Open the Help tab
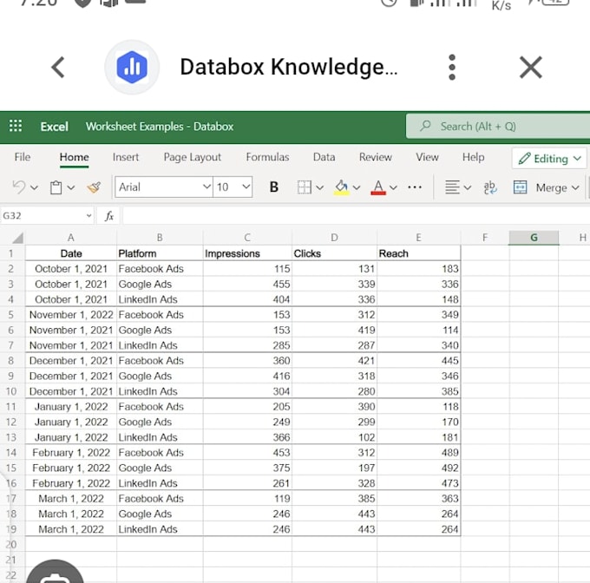The image size is (590, 583). coord(474,157)
